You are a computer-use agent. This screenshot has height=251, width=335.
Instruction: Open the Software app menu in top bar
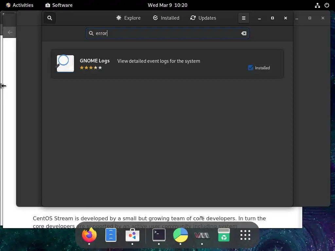pyautogui.click(x=59, y=5)
